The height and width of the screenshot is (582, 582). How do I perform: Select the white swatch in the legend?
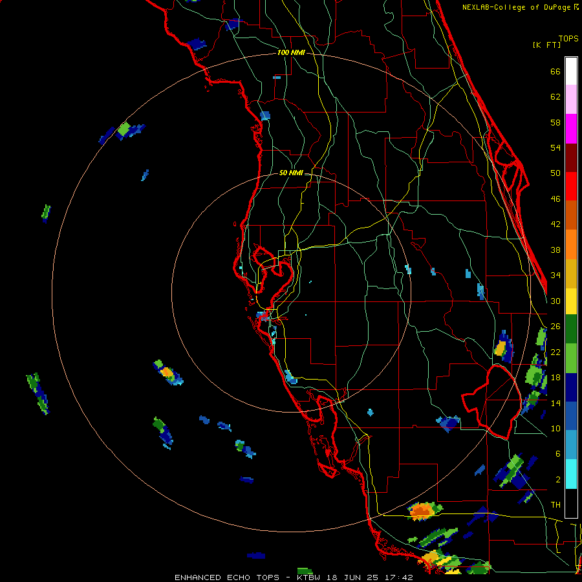click(571, 71)
